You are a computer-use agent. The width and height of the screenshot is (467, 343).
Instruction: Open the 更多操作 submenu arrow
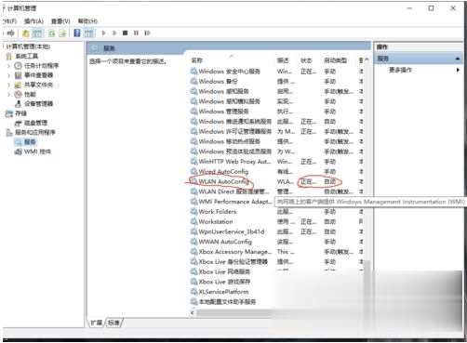pos(458,70)
